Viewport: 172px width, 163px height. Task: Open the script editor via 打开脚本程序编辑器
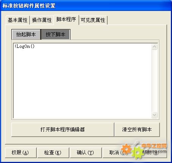click(x=63, y=129)
